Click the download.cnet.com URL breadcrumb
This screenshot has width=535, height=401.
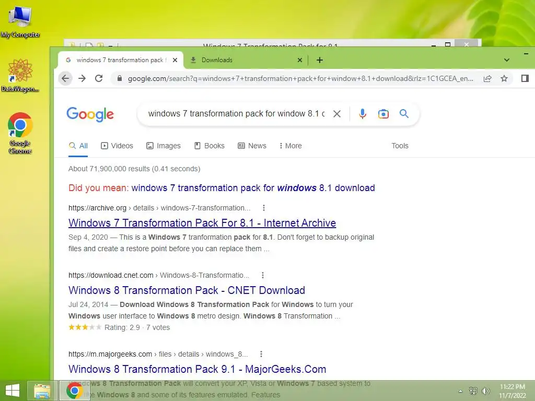(159, 275)
